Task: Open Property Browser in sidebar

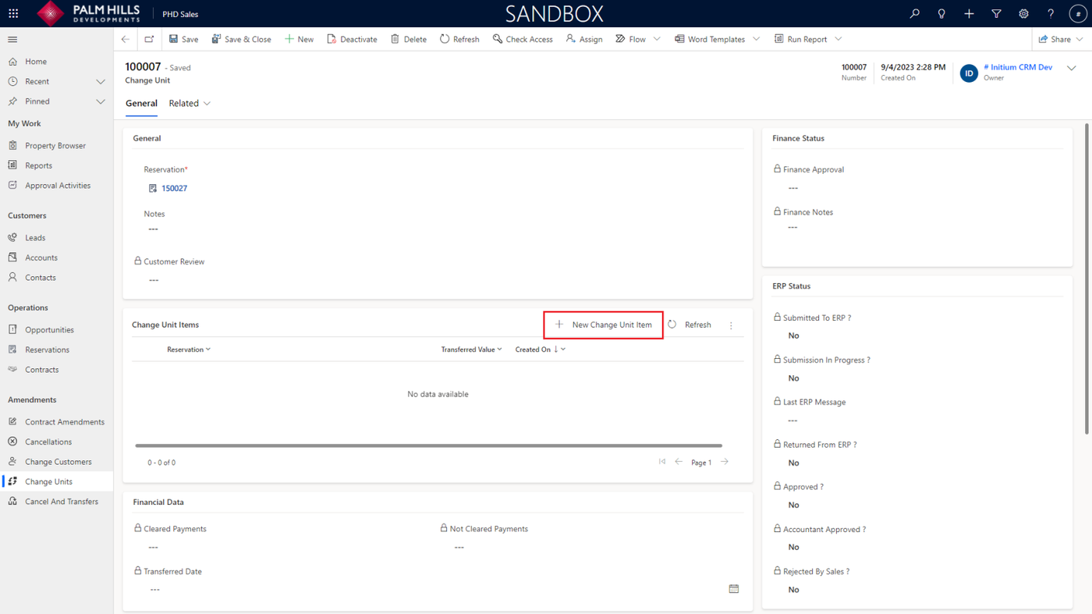Action: [56, 146]
